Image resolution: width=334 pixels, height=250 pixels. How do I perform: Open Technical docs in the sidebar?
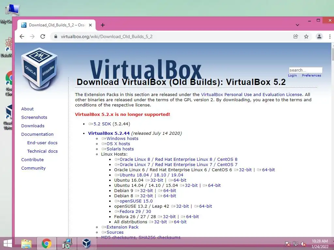[x=42, y=151]
